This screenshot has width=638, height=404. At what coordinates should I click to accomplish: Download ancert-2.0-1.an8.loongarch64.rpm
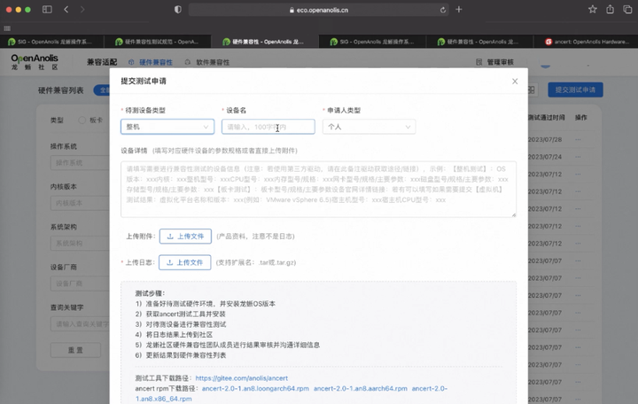click(255, 388)
